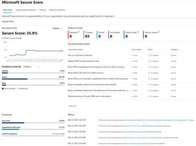
Task: Select the status circle for Require MFA row
Action: [149, 61]
